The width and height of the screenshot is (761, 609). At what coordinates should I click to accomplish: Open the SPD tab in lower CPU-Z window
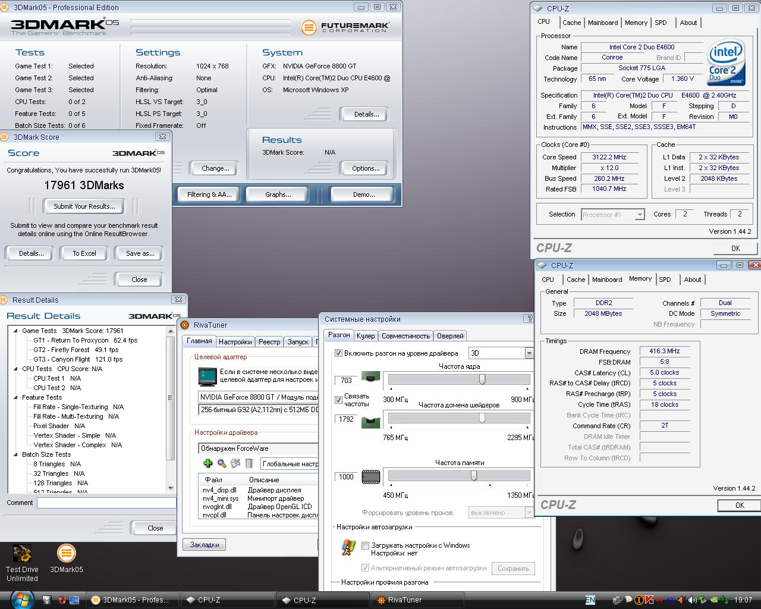665,280
